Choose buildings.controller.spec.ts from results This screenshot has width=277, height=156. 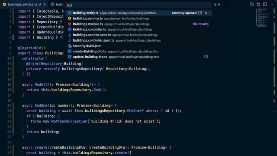pyautogui.click(x=138, y=40)
